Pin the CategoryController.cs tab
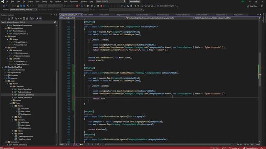 click(79, 15)
